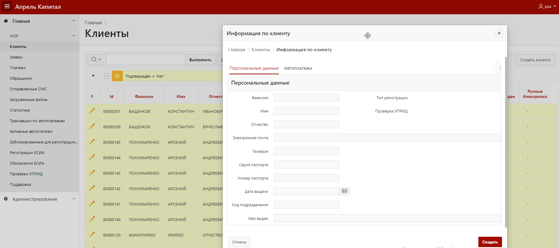Edit client 80000201 with pencil icon
This screenshot has width=559, height=248.
pyautogui.click(x=92, y=111)
